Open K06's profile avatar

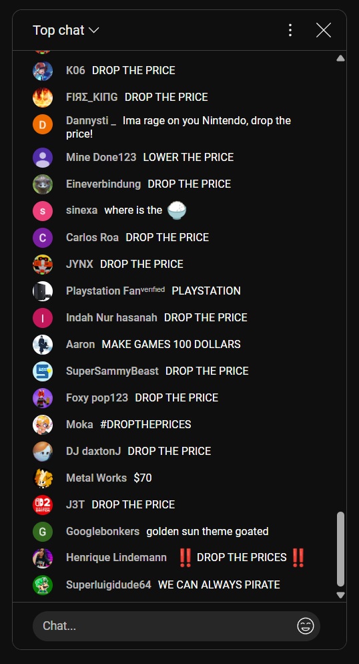43,71
